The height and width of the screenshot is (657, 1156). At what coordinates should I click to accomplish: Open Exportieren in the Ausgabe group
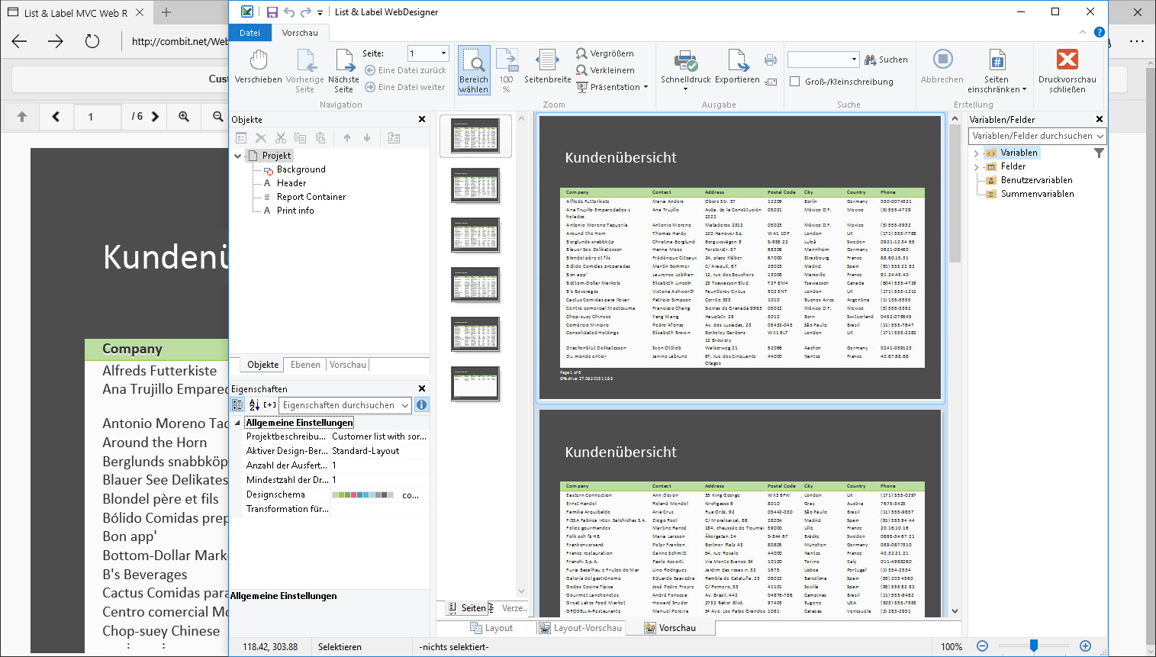click(737, 67)
